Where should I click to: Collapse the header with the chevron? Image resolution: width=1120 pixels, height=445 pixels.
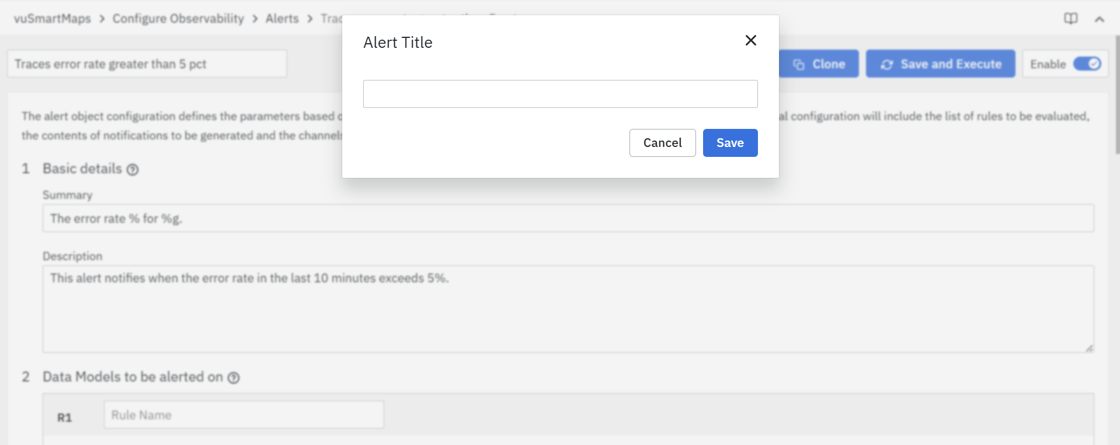pyautogui.click(x=1099, y=19)
